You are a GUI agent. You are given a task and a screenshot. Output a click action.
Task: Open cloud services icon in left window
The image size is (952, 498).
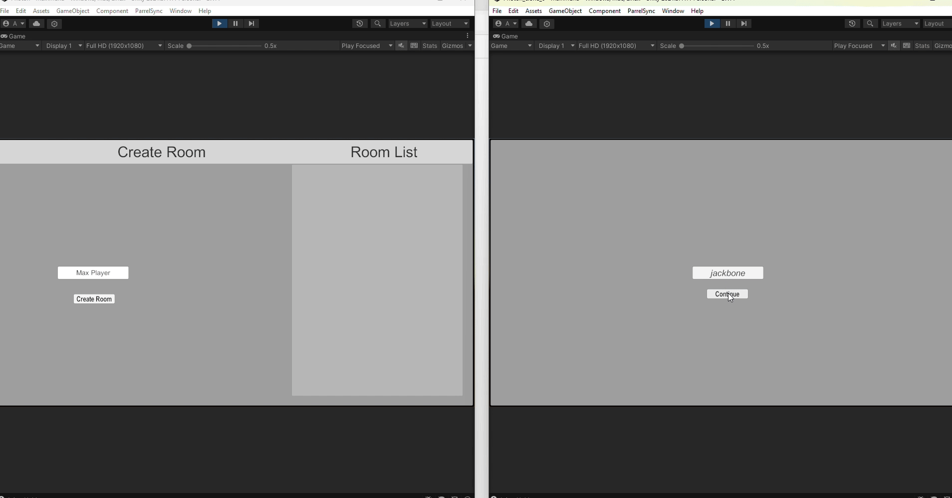36,23
